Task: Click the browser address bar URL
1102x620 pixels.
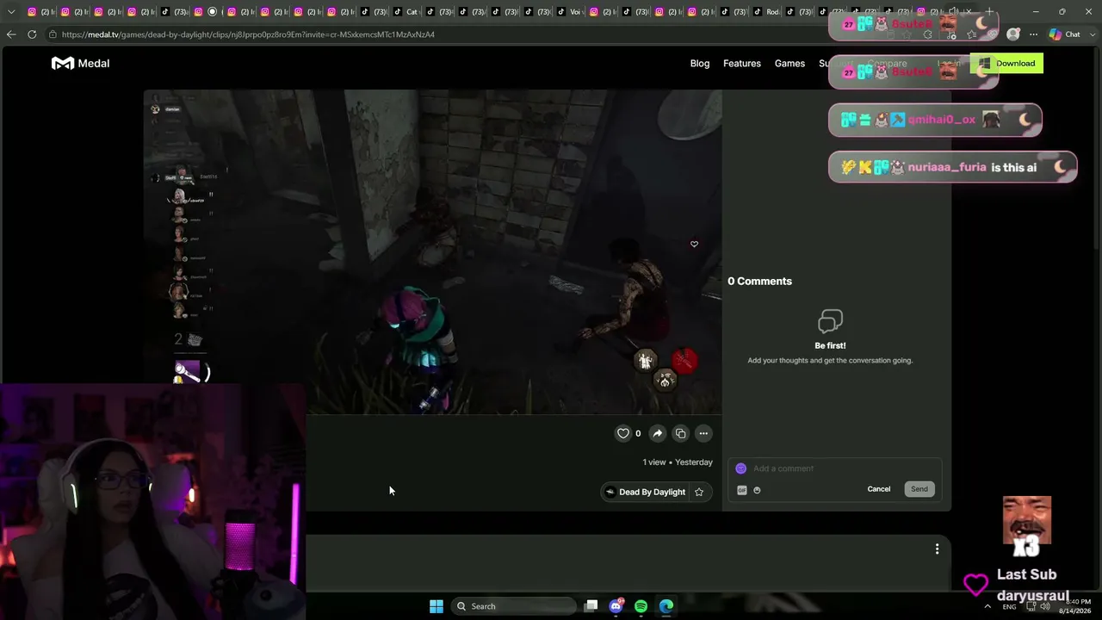Action: click(248, 34)
